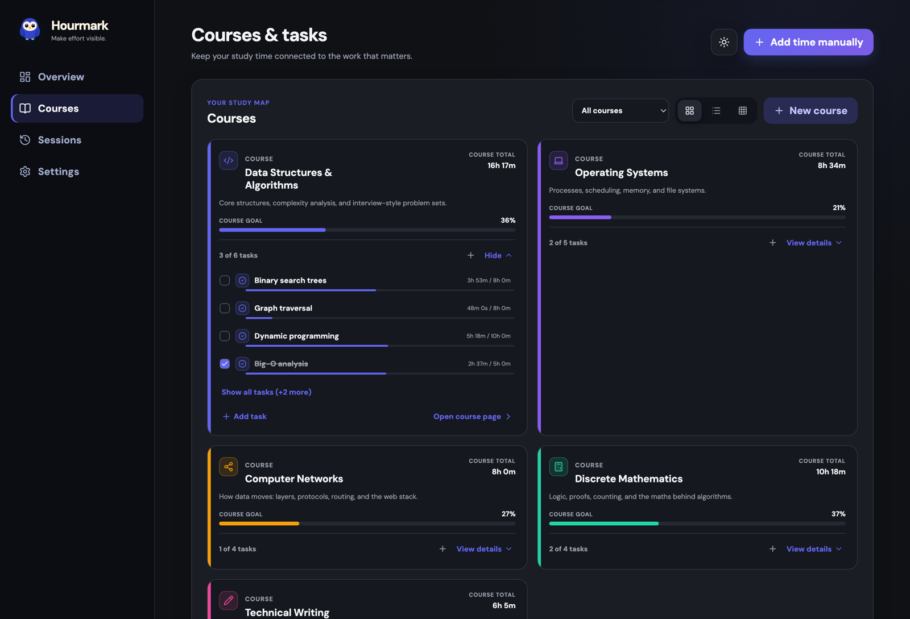Click plus icon in Discrete Mathematics card

tap(772, 549)
